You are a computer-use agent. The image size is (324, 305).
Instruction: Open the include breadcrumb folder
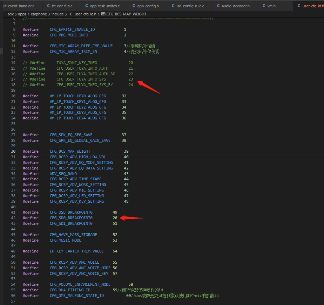(x=58, y=14)
